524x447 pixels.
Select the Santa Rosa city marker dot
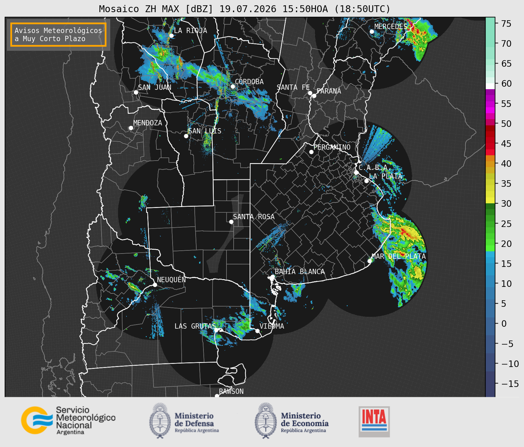231,222
